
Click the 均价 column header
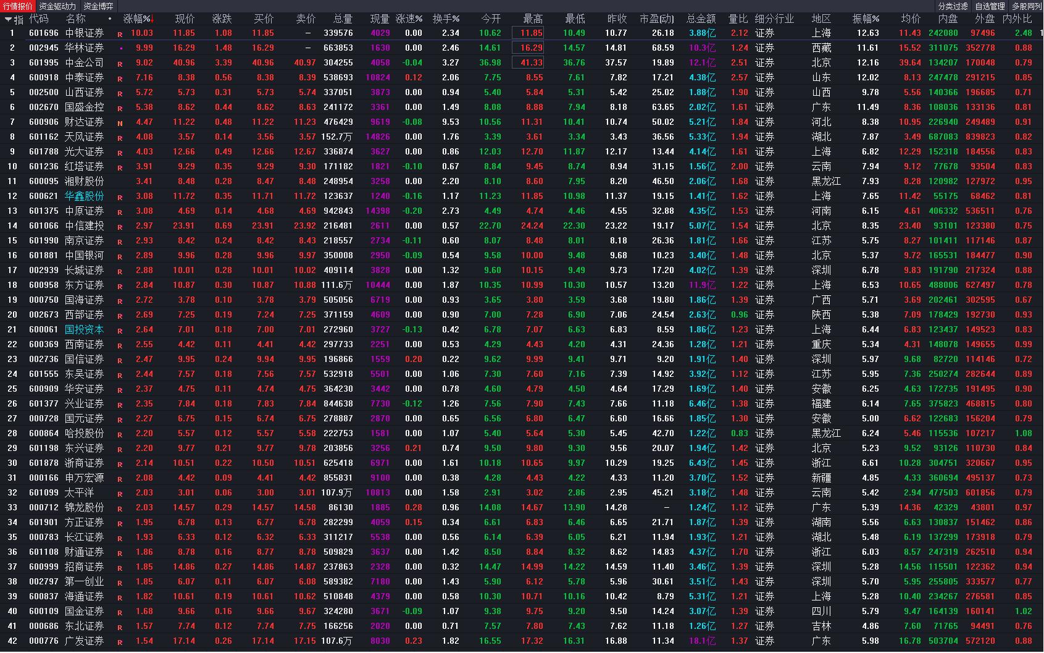point(911,19)
